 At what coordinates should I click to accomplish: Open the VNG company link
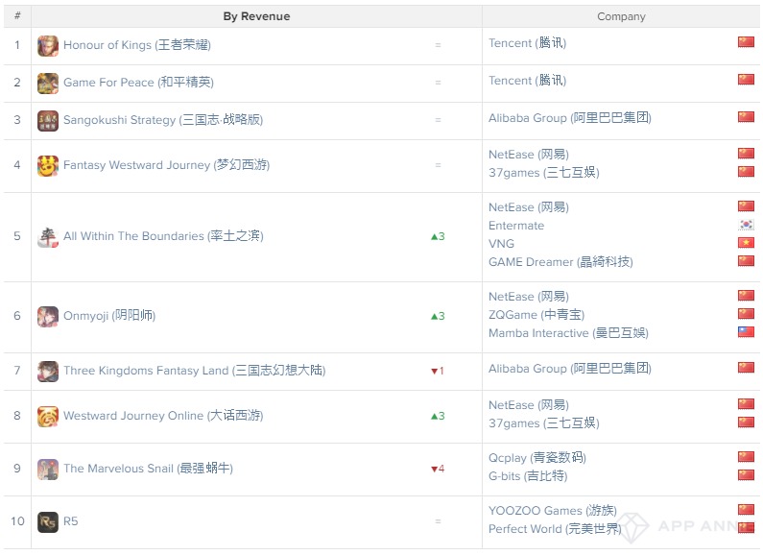tap(501, 244)
